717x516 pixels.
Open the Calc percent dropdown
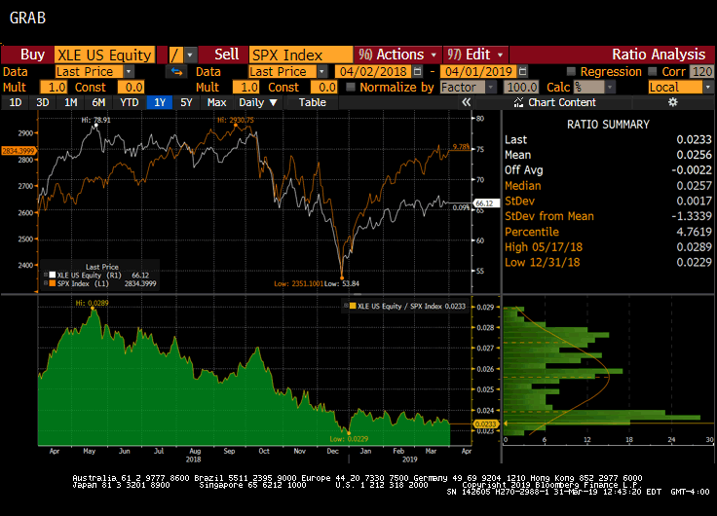tap(610, 88)
